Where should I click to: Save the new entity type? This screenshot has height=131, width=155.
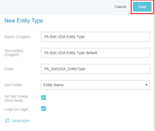pos(142,7)
